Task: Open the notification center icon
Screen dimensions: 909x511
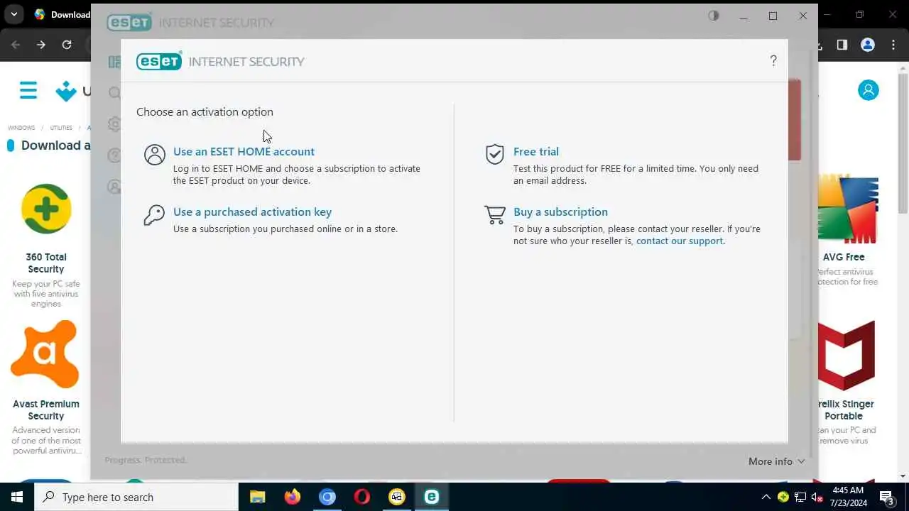Action: pyautogui.click(x=886, y=497)
